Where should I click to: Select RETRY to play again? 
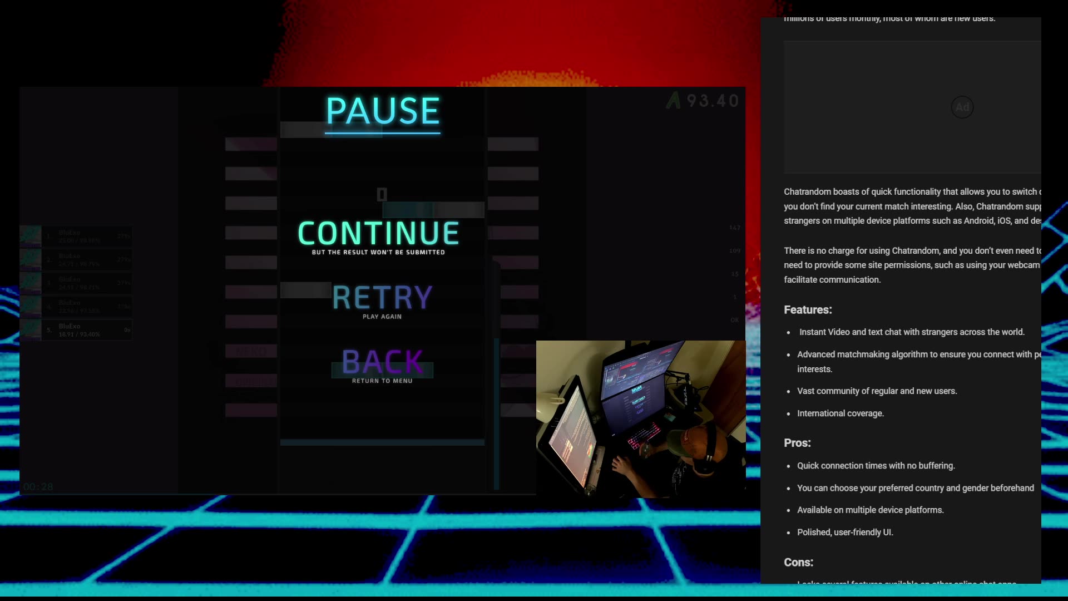click(382, 298)
